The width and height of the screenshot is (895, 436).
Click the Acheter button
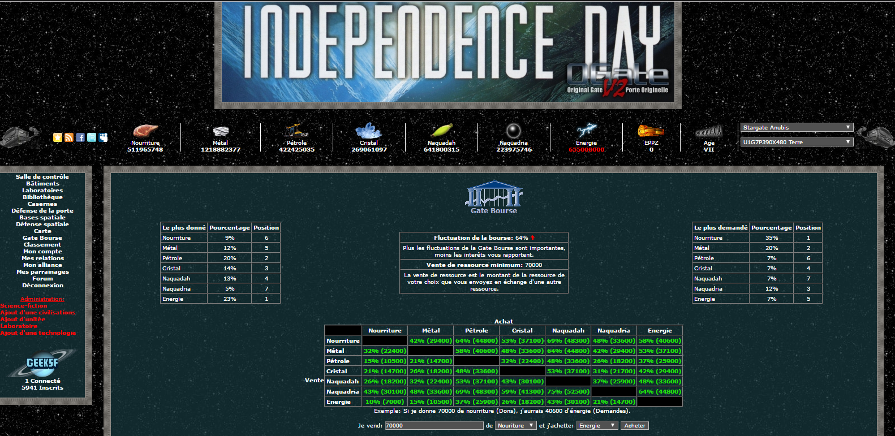pos(635,425)
